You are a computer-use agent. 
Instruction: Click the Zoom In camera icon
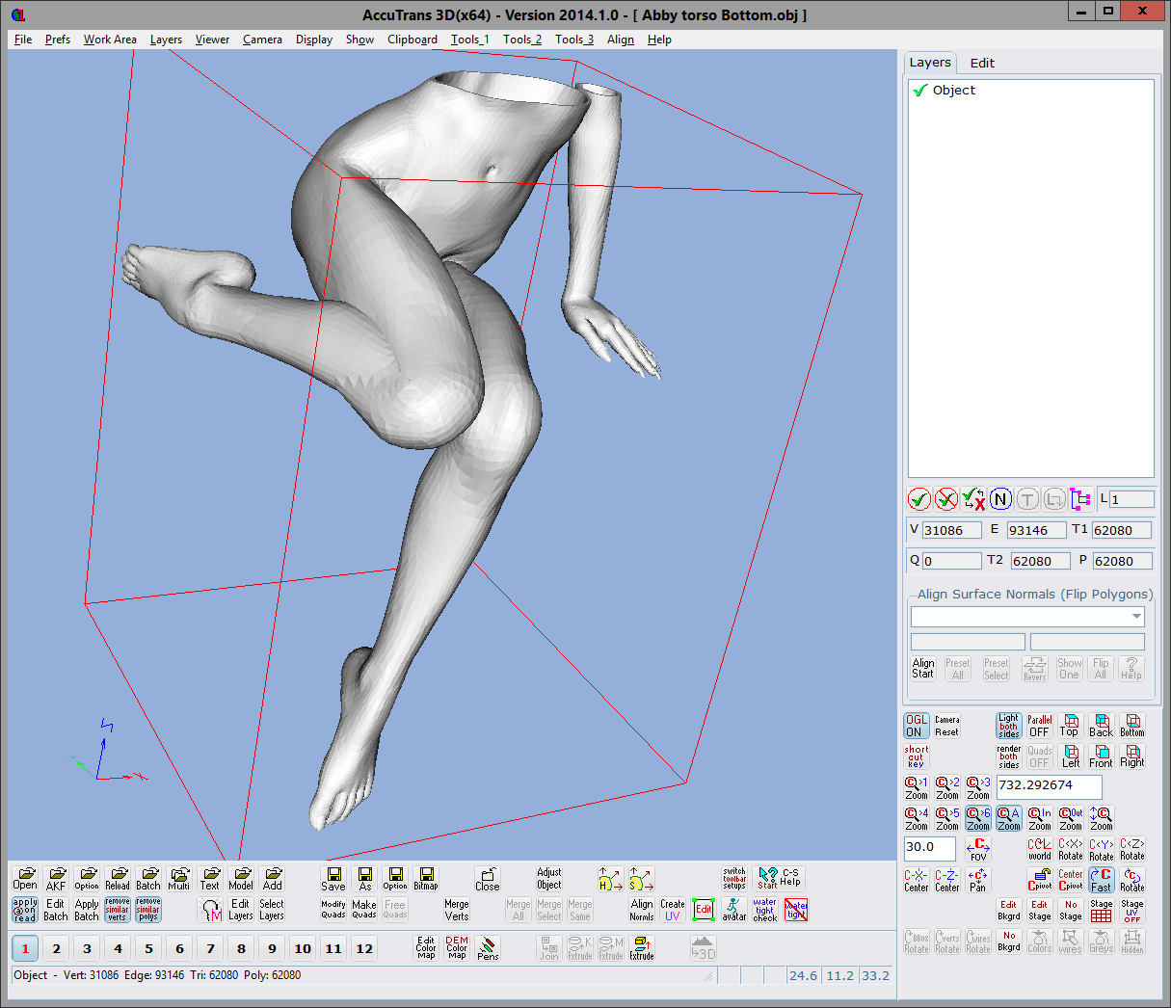click(1039, 818)
